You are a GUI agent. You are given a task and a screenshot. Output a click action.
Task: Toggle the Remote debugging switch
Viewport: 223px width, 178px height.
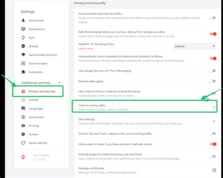213,81
